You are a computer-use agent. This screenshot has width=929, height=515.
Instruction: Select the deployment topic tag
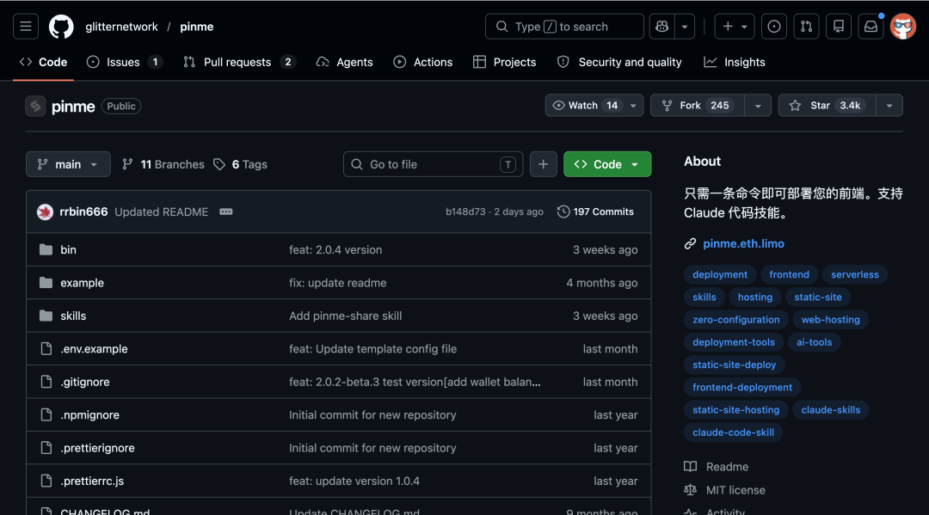click(x=720, y=274)
